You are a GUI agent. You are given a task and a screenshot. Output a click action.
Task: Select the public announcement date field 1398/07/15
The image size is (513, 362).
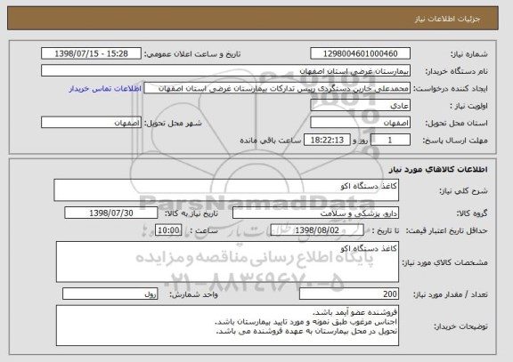[91, 53]
